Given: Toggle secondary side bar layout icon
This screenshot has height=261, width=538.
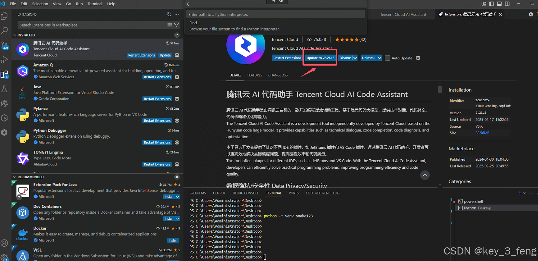Looking at the screenshot, I should (x=507, y=4).
